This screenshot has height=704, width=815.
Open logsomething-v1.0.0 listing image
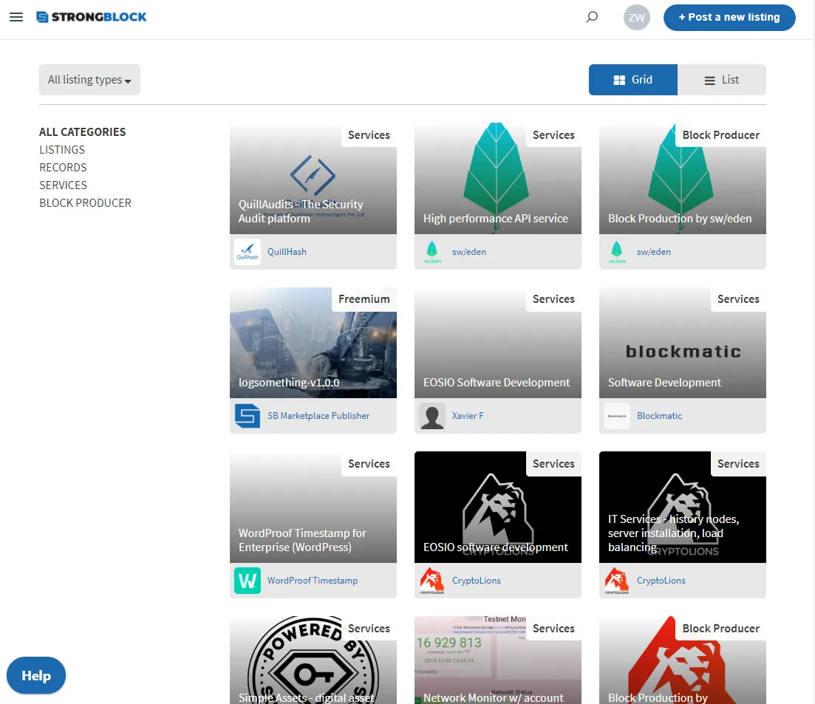313,343
